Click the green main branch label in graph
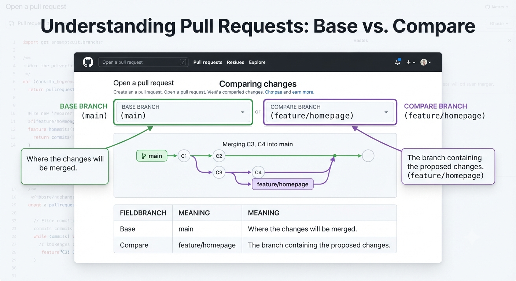Image resolution: width=516 pixels, height=281 pixels. tap(152, 156)
